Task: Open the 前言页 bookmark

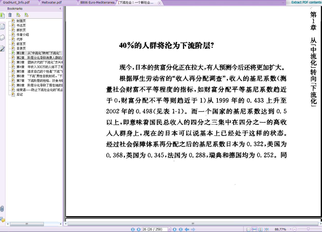Action: (21, 44)
